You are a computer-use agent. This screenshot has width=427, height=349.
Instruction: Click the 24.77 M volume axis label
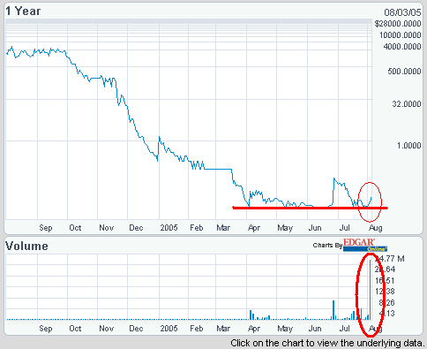(x=390, y=259)
